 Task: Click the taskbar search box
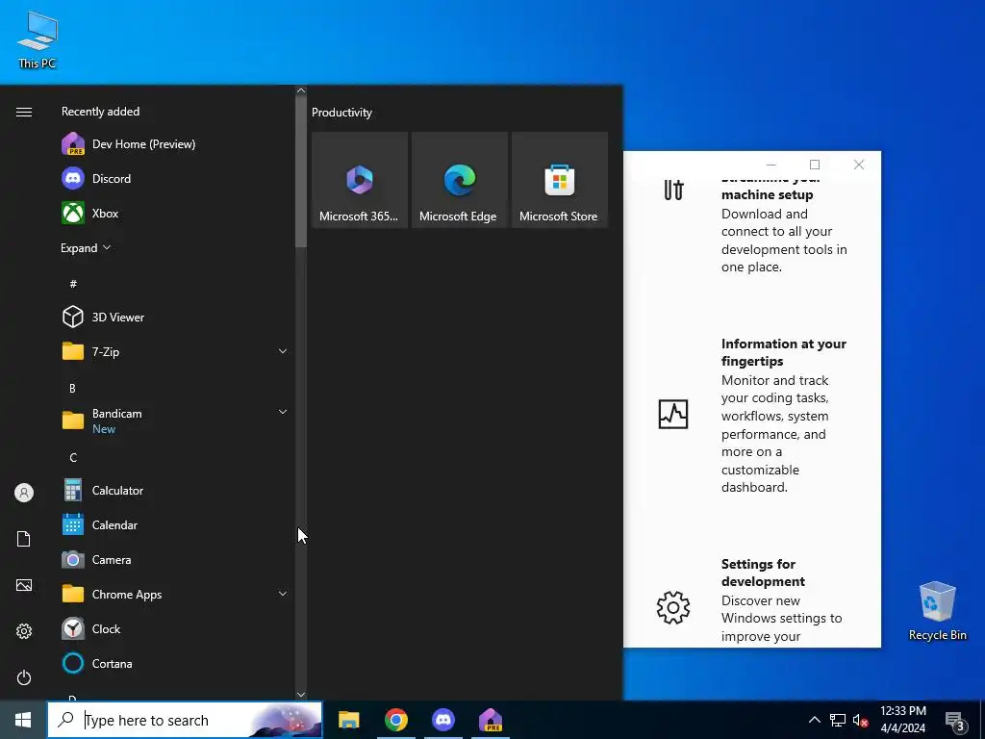point(185,720)
